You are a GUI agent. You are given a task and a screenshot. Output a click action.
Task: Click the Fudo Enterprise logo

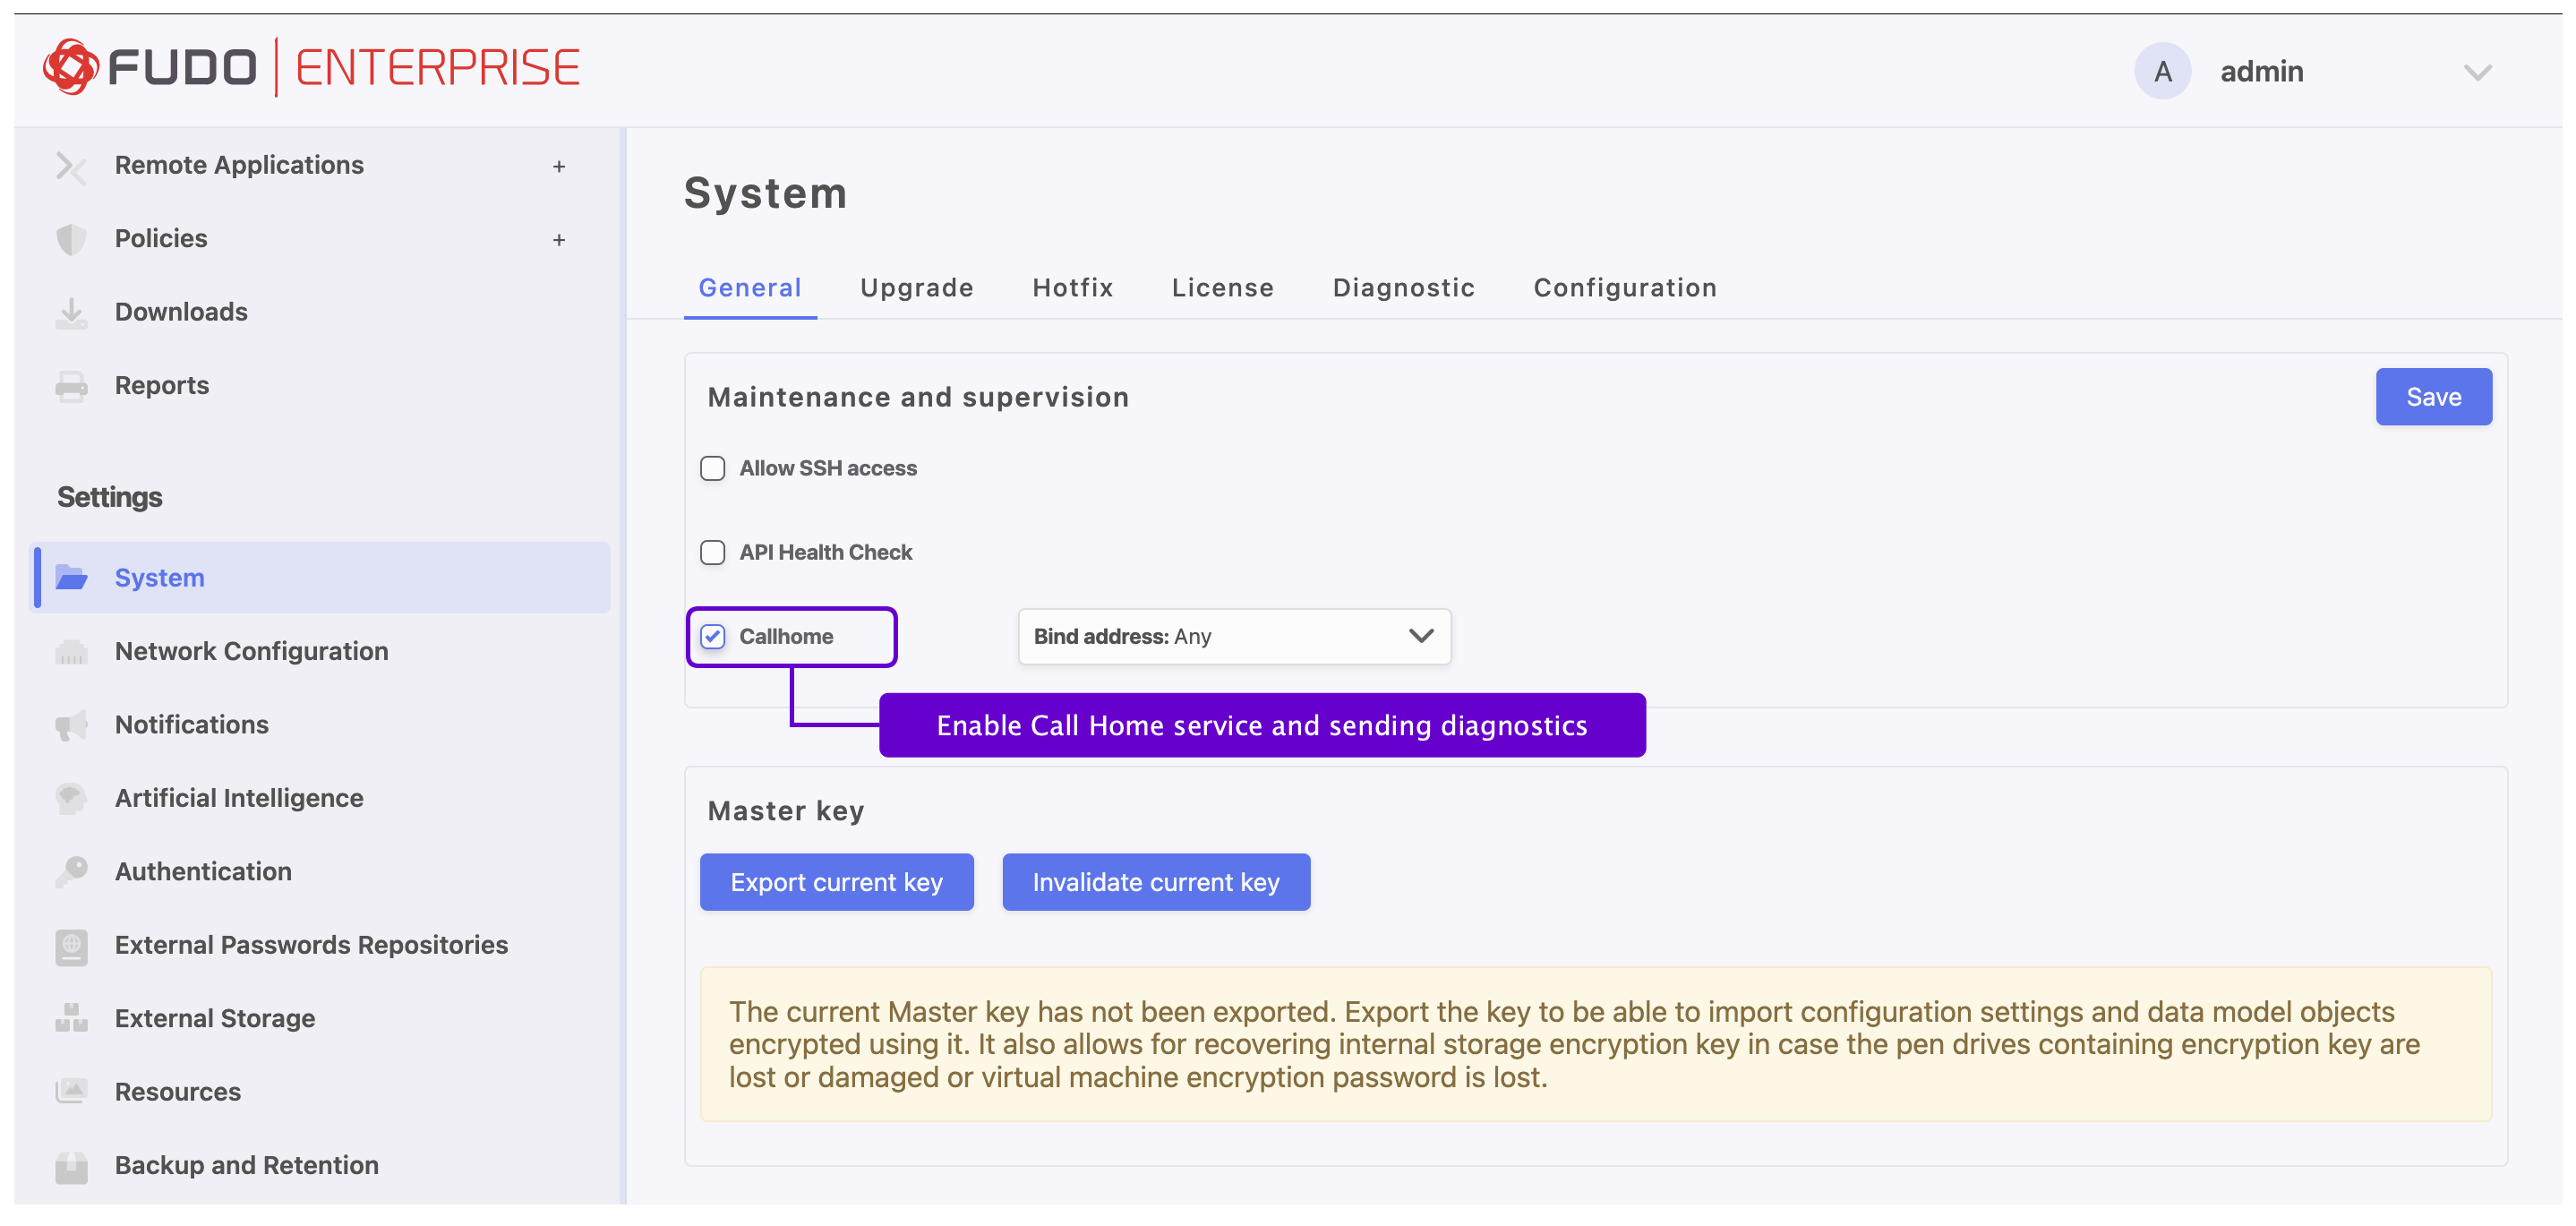coord(311,68)
